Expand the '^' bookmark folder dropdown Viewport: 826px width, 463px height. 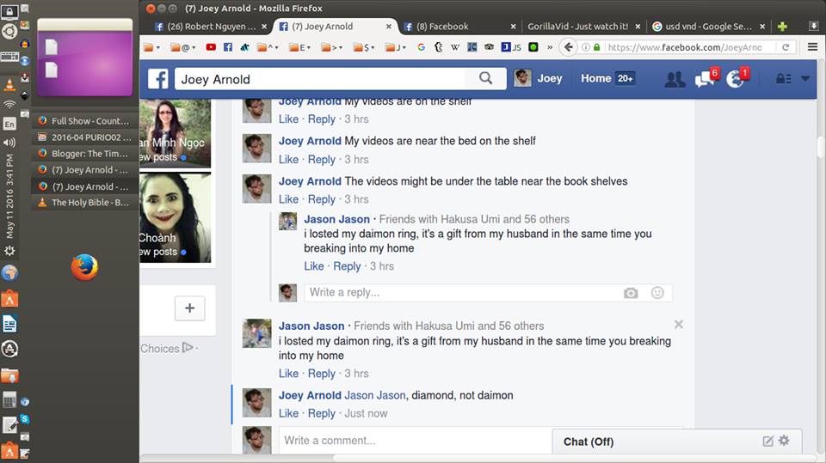pyautogui.click(x=268, y=47)
